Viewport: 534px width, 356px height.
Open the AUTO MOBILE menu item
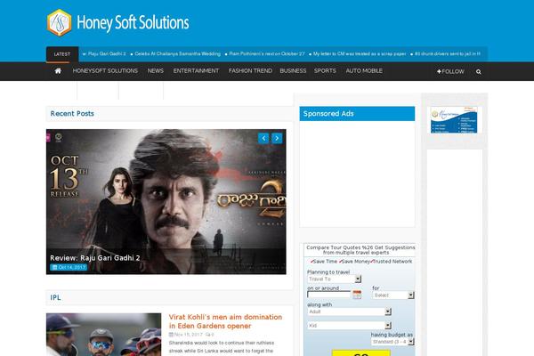point(364,71)
